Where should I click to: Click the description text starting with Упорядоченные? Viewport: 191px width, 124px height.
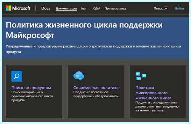click(x=93, y=49)
